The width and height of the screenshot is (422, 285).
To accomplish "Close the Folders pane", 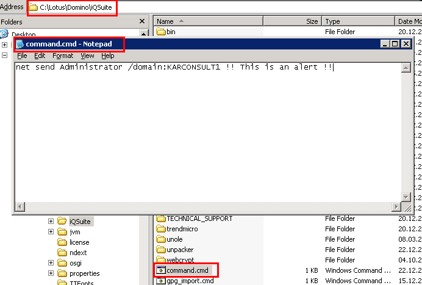I will pyautogui.click(x=142, y=21).
